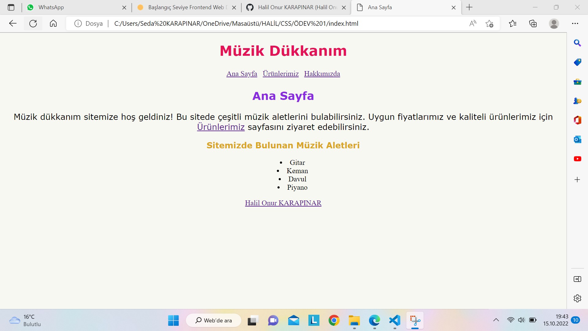Open the Snipping Tool from the taskbar
The width and height of the screenshot is (588, 331).
click(415, 321)
